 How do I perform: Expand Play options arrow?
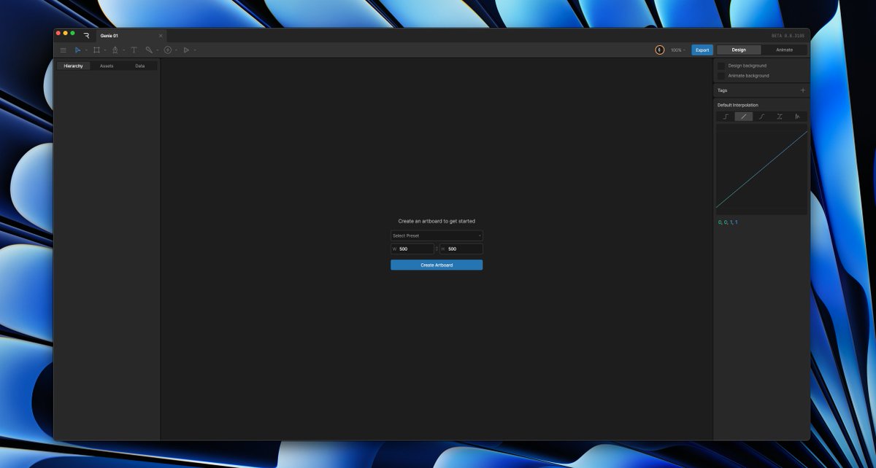(195, 50)
